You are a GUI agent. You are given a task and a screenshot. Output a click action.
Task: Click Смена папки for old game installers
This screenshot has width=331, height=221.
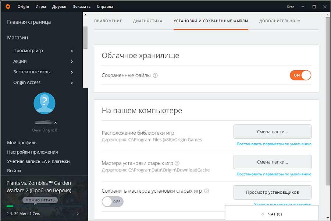click(272, 162)
